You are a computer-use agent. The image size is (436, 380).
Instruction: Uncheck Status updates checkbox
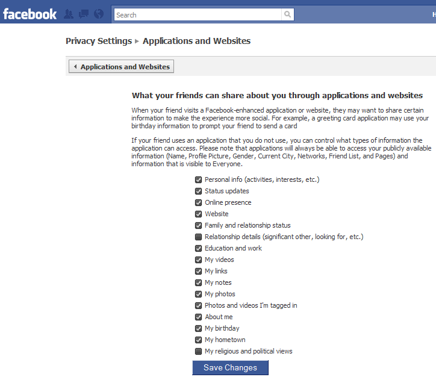[x=198, y=192]
